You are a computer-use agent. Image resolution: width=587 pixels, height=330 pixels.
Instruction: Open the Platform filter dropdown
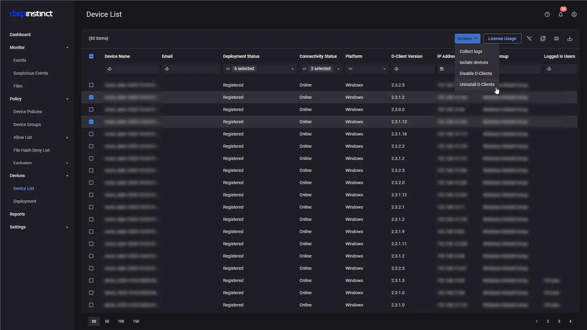coord(367,69)
